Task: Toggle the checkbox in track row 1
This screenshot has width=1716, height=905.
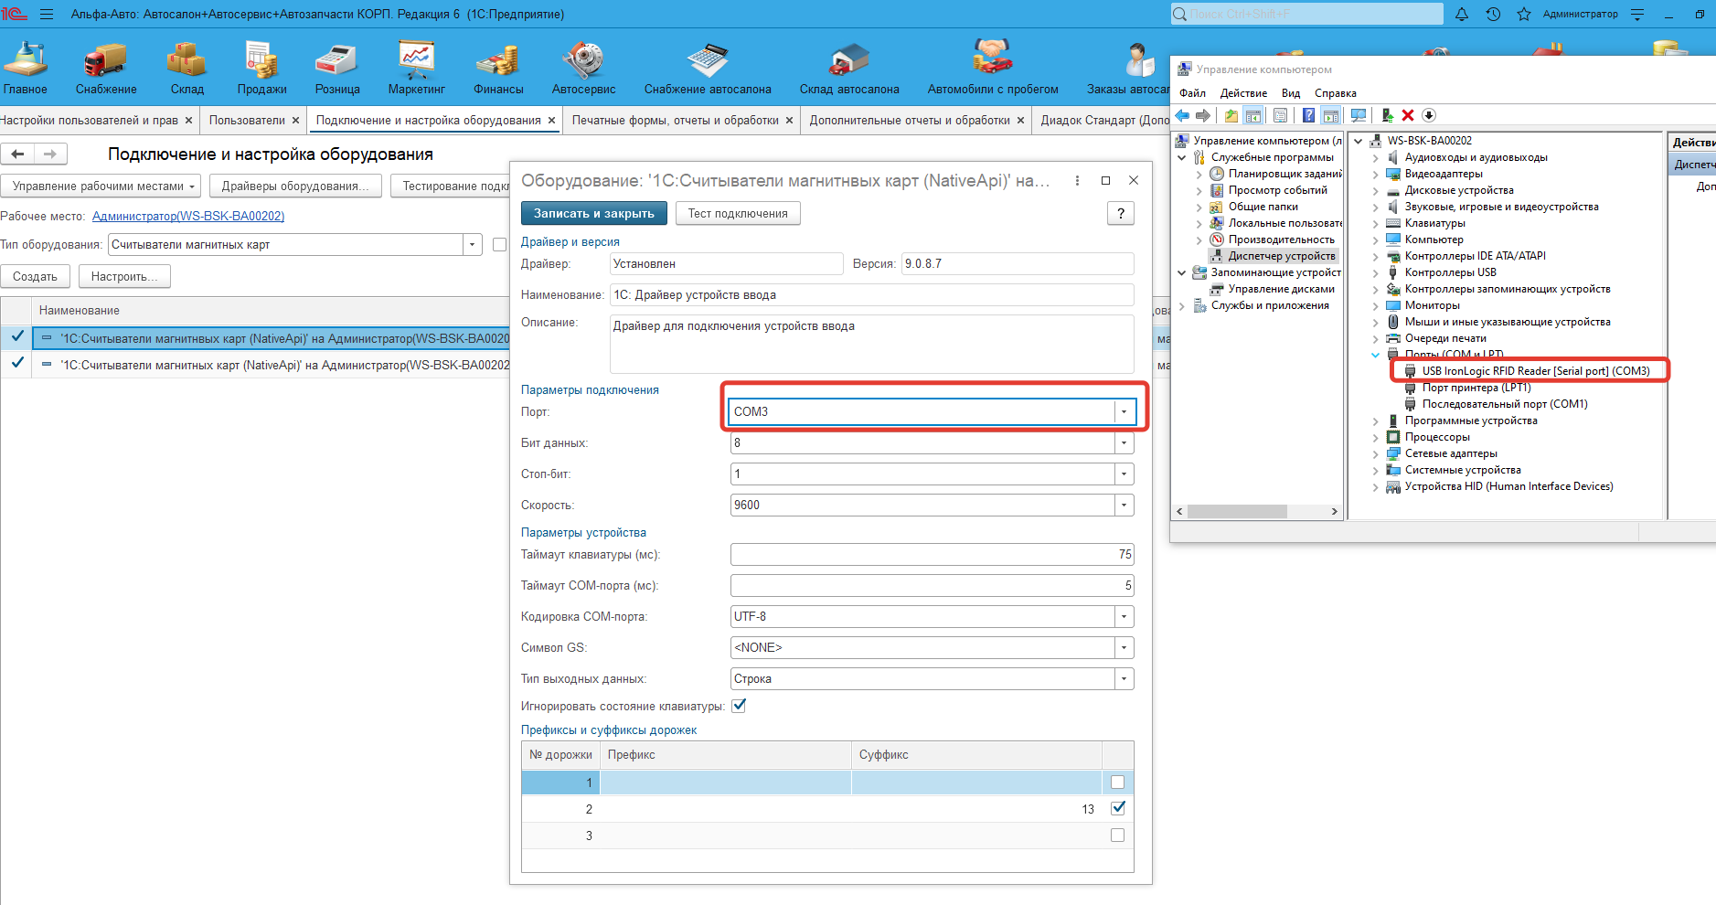Action: (1117, 783)
